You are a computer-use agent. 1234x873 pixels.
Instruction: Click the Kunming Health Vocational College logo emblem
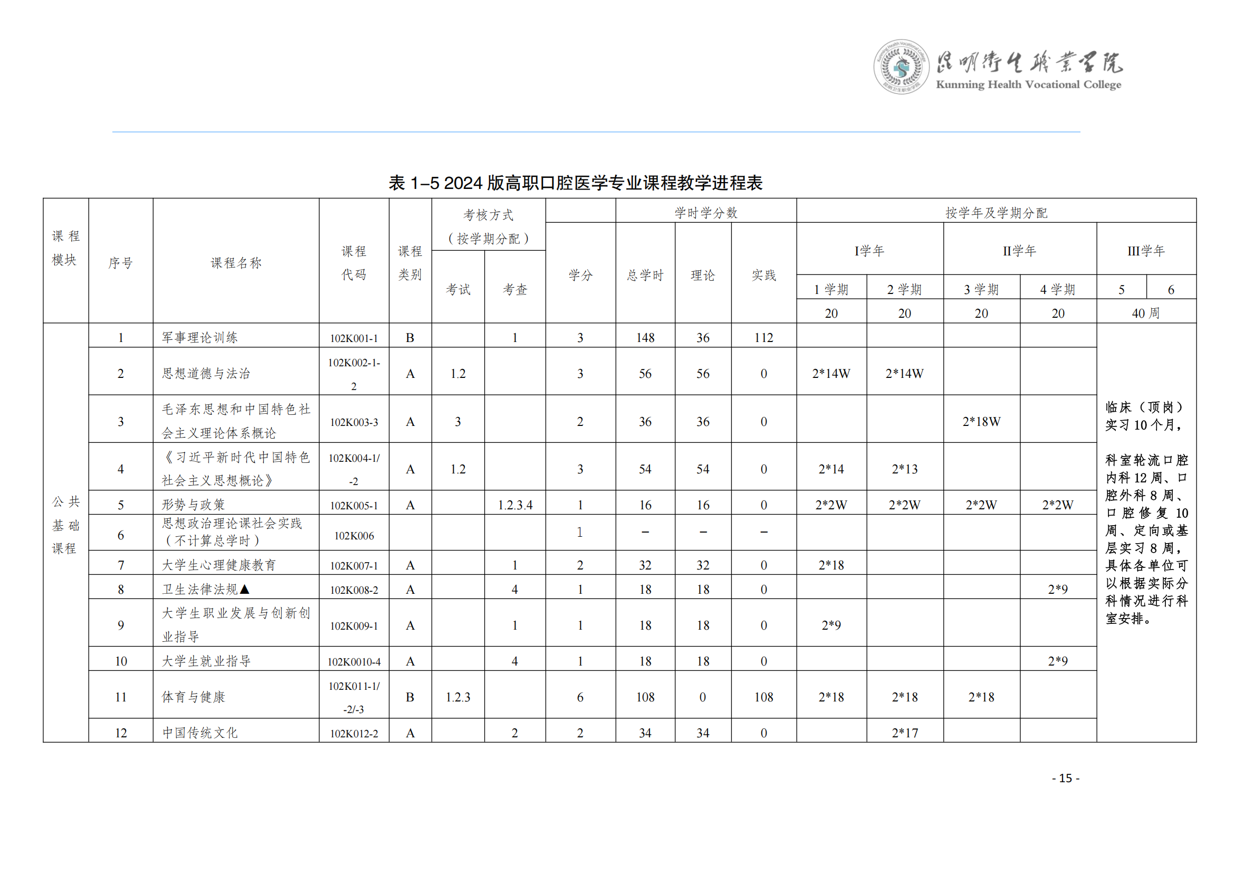[901, 67]
